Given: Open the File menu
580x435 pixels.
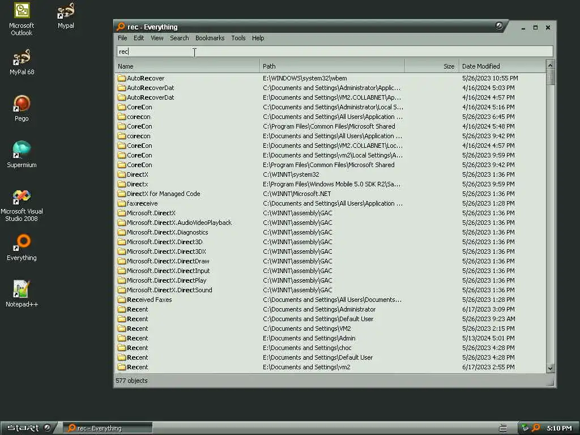Looking at the screenshot, I should [x=122, y=38].
